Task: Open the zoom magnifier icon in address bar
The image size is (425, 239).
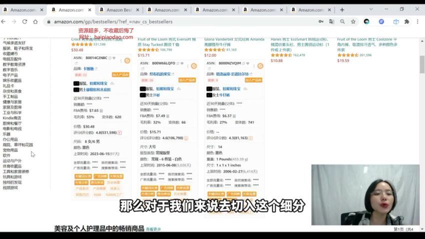Action: click(342, 21)
